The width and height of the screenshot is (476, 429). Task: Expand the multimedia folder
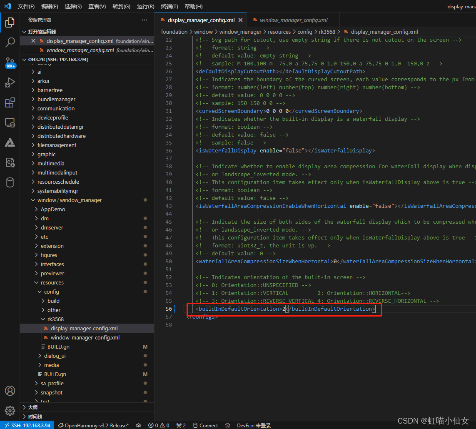(87, 163)
